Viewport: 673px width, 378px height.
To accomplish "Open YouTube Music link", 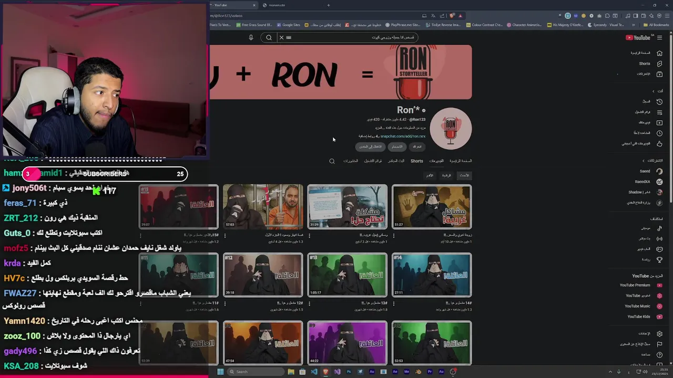I will tap(643, 306).
